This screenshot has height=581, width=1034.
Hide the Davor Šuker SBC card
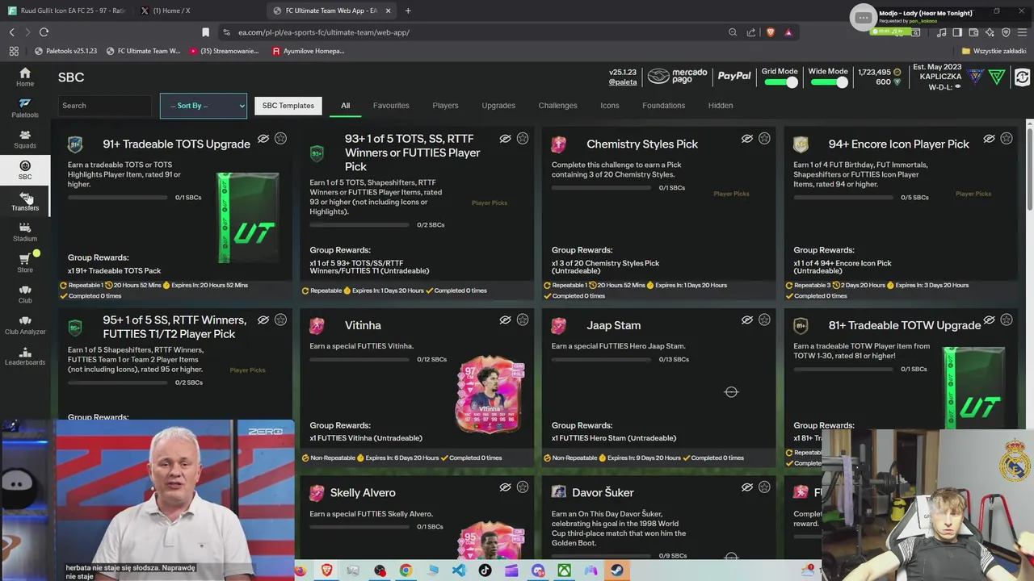[747, 487]
